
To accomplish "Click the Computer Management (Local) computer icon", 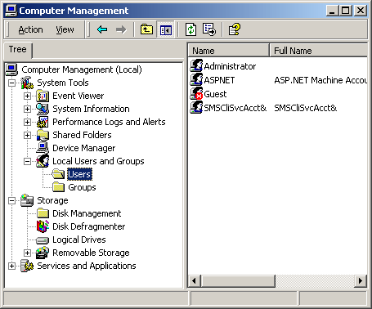I will click(x=11, y=69).
